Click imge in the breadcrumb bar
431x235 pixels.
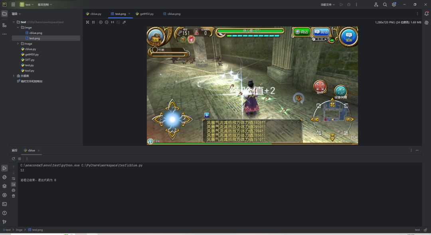coord(19,230)
